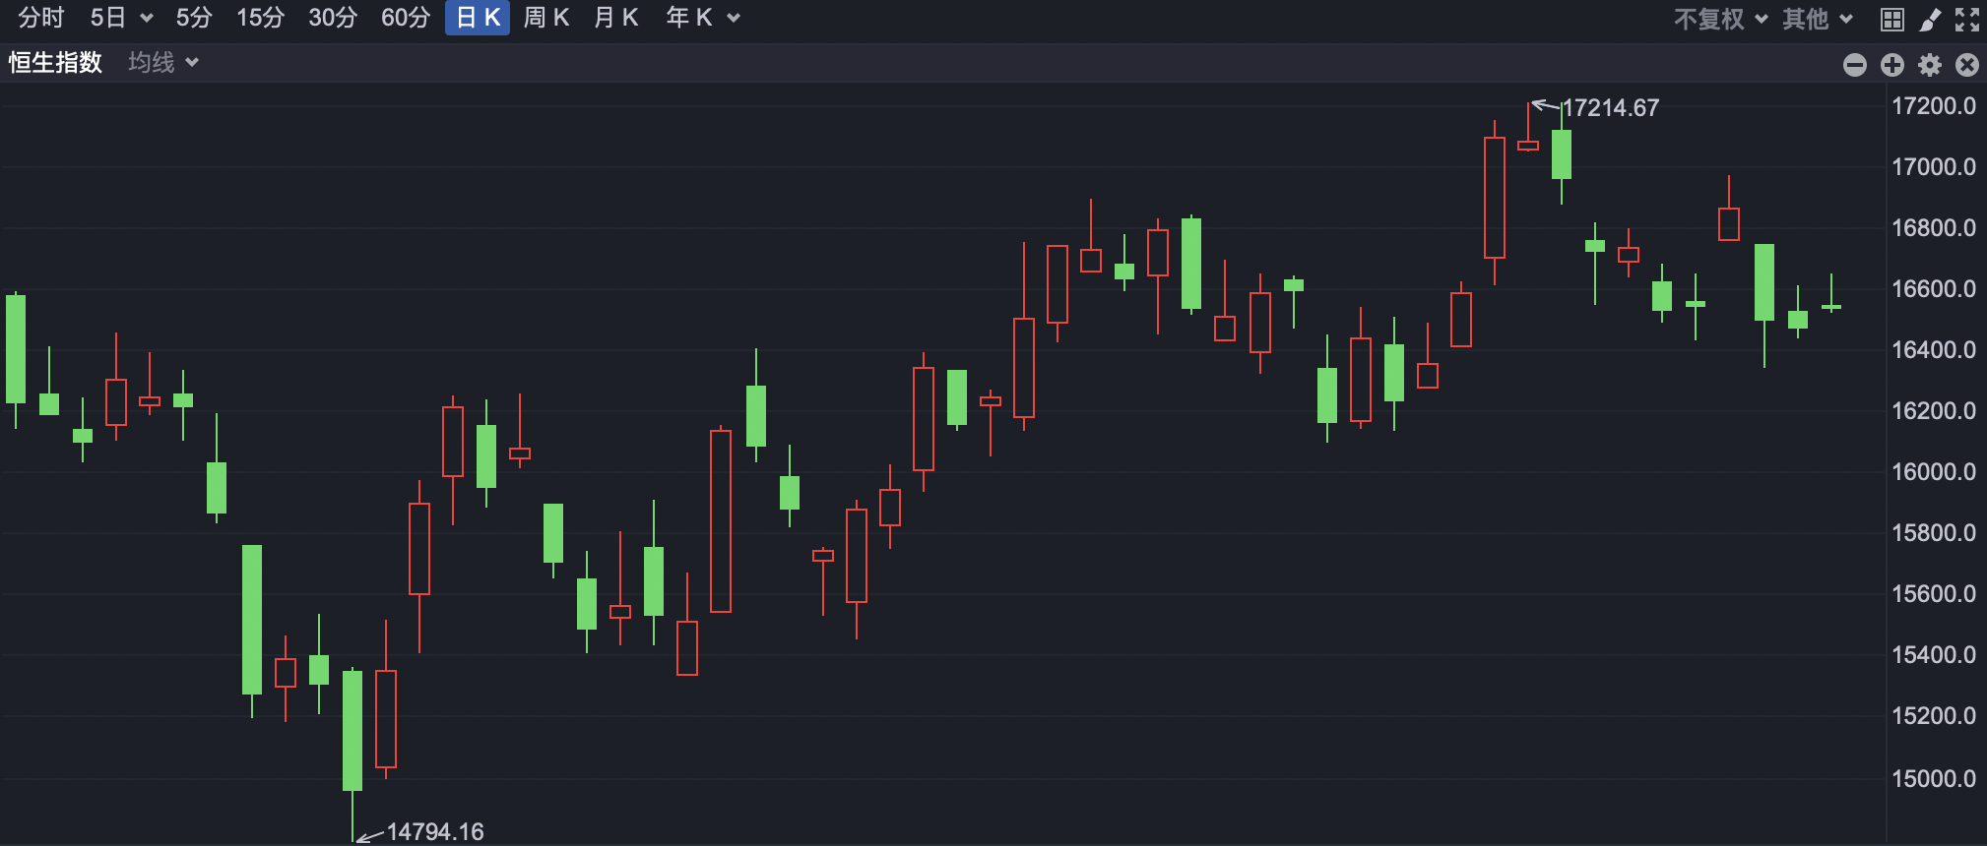Click the 14794.16 low price label

pos(435,832)
